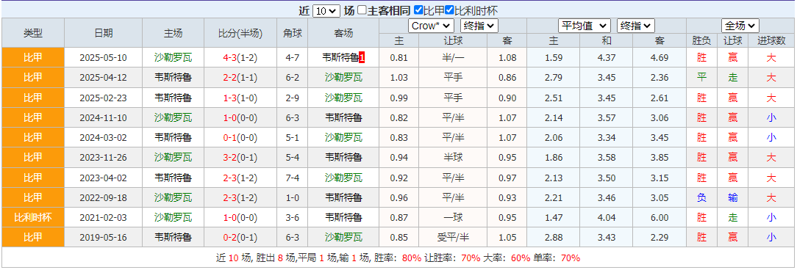The image size is (797, 270).
Task: Click handicap 半/一 in the first row
Action: (454, 58)
